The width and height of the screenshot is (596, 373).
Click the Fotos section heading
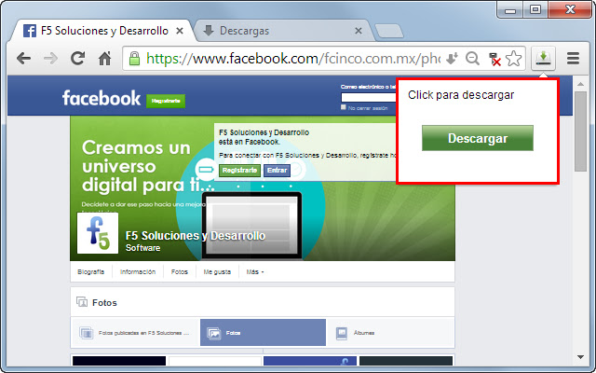pos(104,302)
